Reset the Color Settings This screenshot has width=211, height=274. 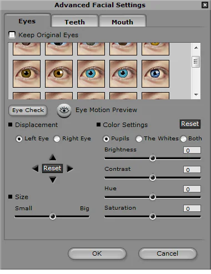190,124
